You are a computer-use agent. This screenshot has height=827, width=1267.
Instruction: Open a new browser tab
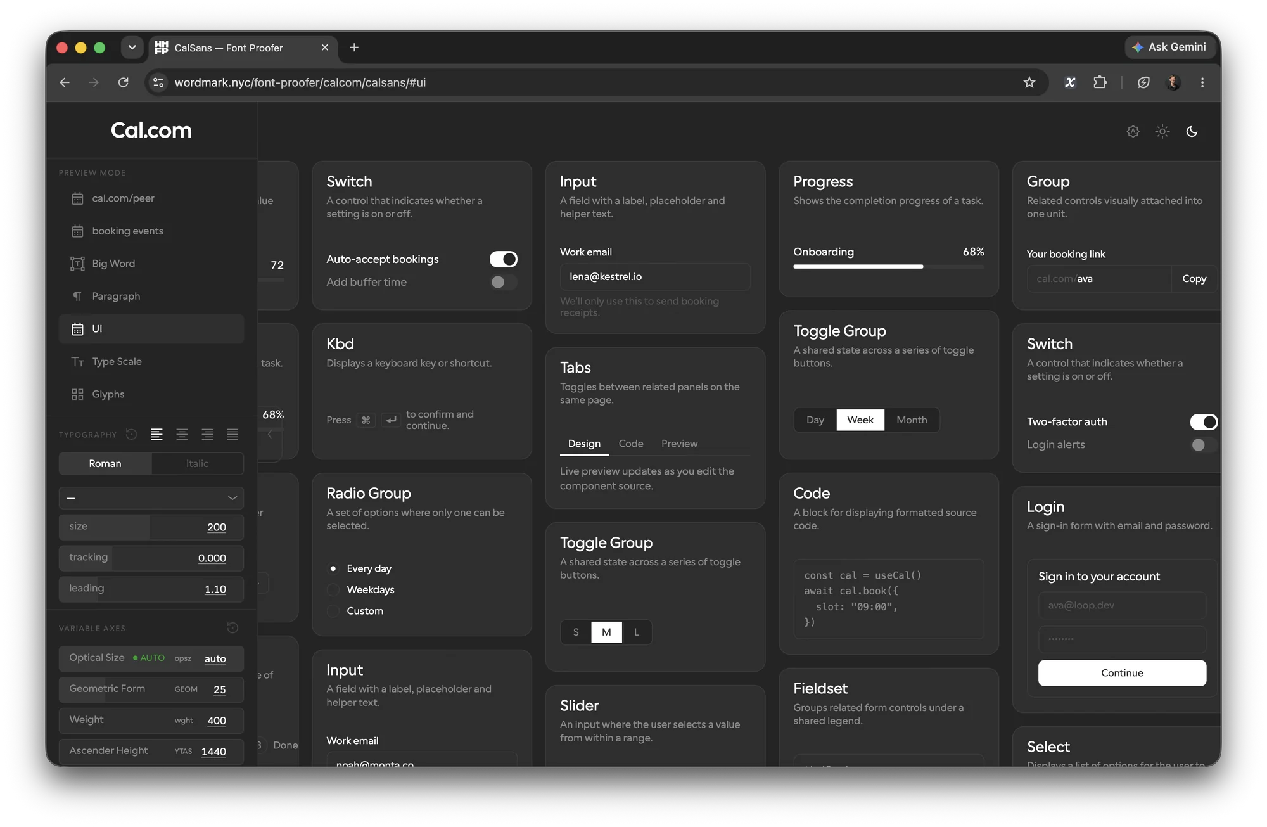(x=354, y=48)
